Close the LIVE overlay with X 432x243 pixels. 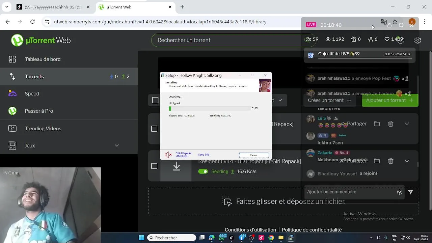click(x=411, y=25)
